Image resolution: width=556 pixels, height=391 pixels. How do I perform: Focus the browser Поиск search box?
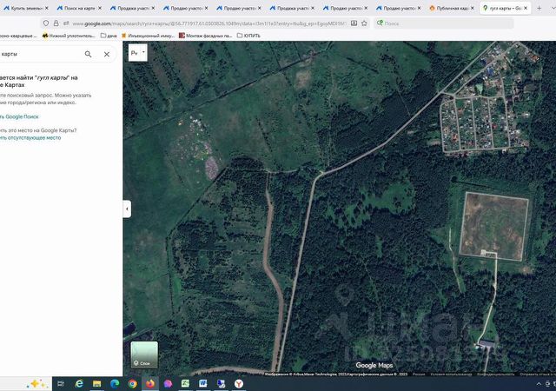444,23
